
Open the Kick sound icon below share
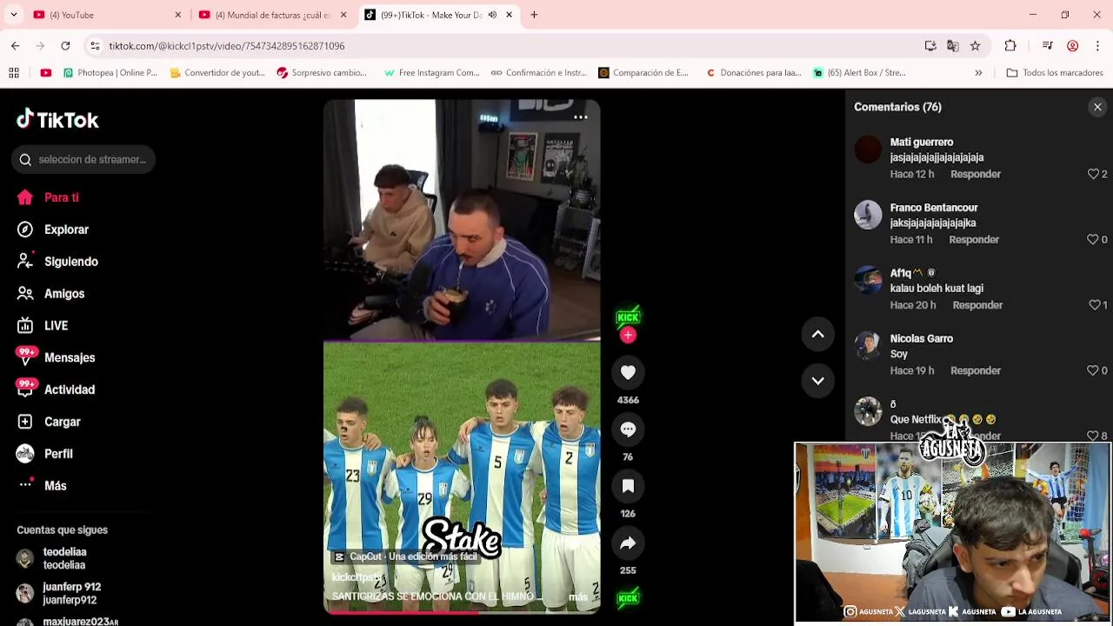[628, 598]
